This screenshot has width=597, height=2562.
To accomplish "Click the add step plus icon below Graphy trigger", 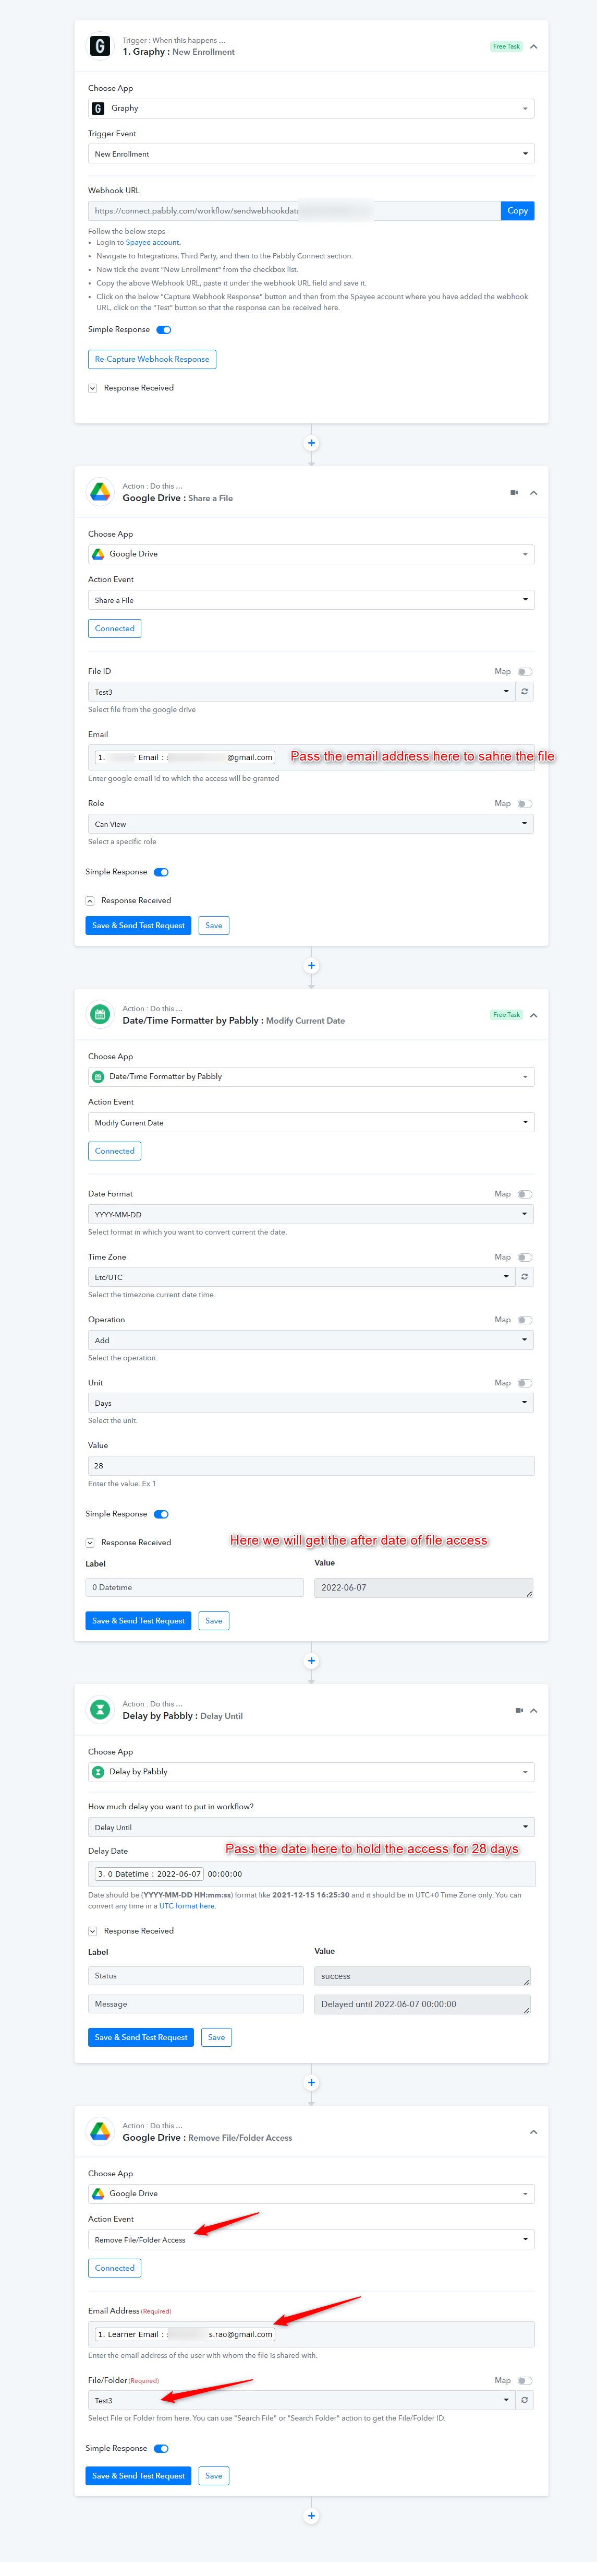I will [x=311, y=443].
